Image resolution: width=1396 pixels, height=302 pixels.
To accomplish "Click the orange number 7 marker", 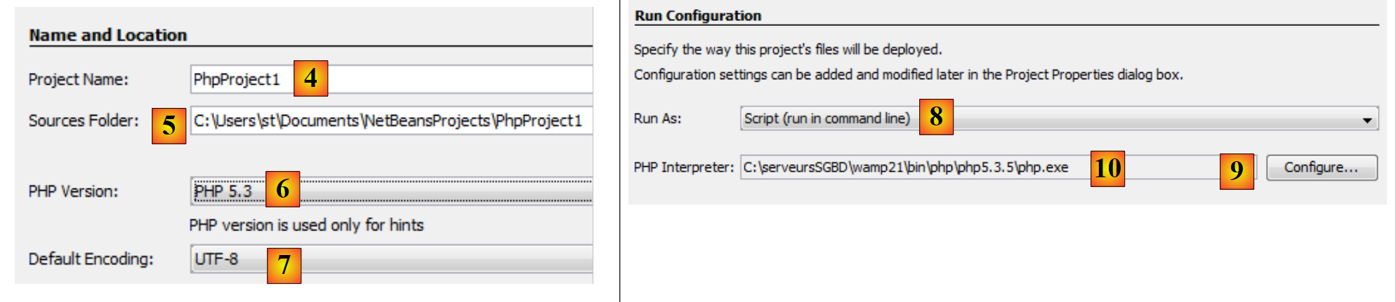I will tap(284, 265).
